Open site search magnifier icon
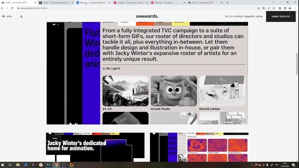Image resolution: width=299 pixels, height=168 pixels. tap(21, 17)
